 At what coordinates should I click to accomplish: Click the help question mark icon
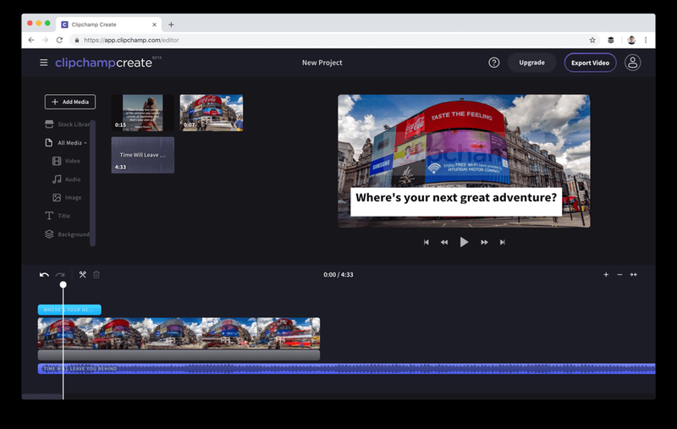click(x=494, y=63)
